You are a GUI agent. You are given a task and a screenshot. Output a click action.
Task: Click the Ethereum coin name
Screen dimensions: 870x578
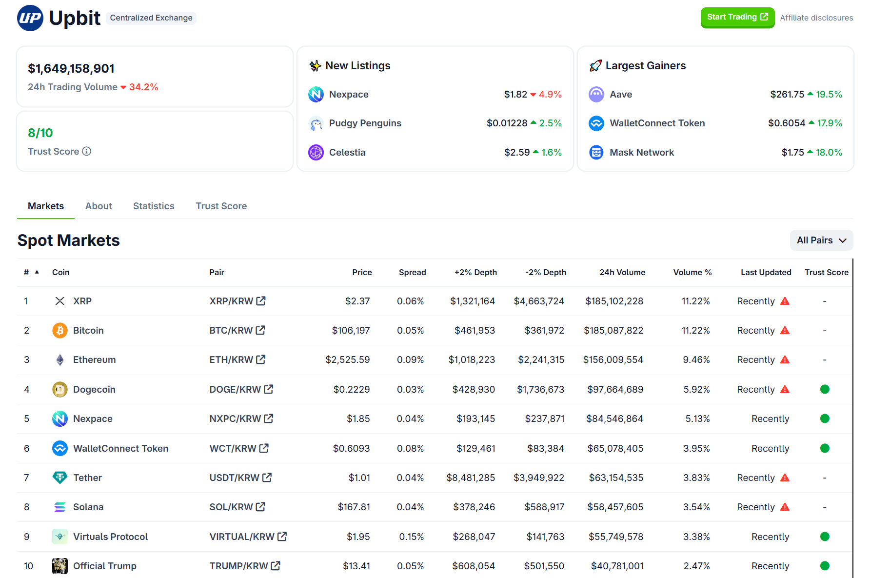95,360
